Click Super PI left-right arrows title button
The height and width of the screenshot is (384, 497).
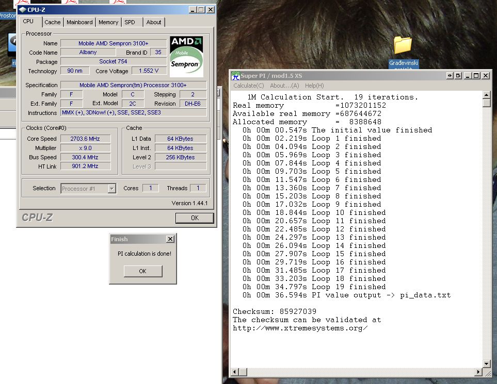click(450, 76)
